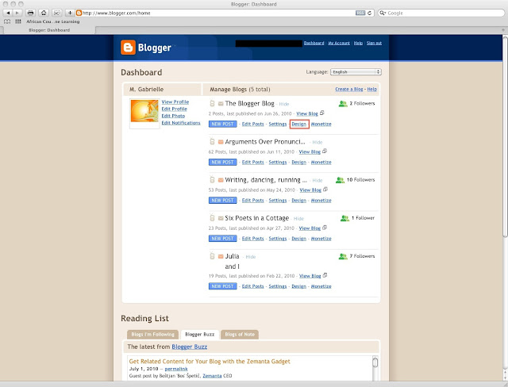Click Create a Blog link
The height and width of the screenshot is (387, 508).
tap(349, 90)
